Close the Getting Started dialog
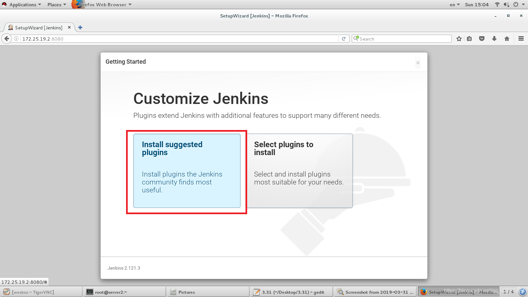Viewport: 528px width, 297px height. pyautogui.click(x=418, y=62)
